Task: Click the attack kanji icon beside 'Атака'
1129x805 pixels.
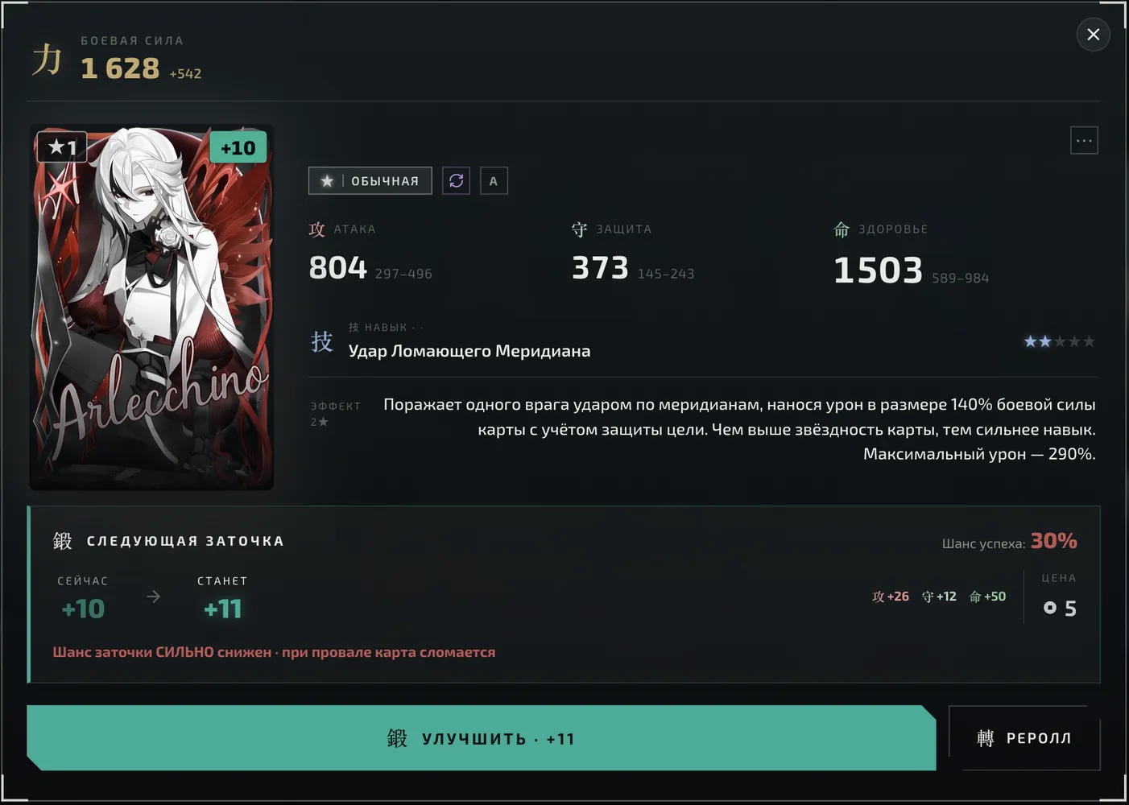Action: pyautogui.click(x=317, y=229)
